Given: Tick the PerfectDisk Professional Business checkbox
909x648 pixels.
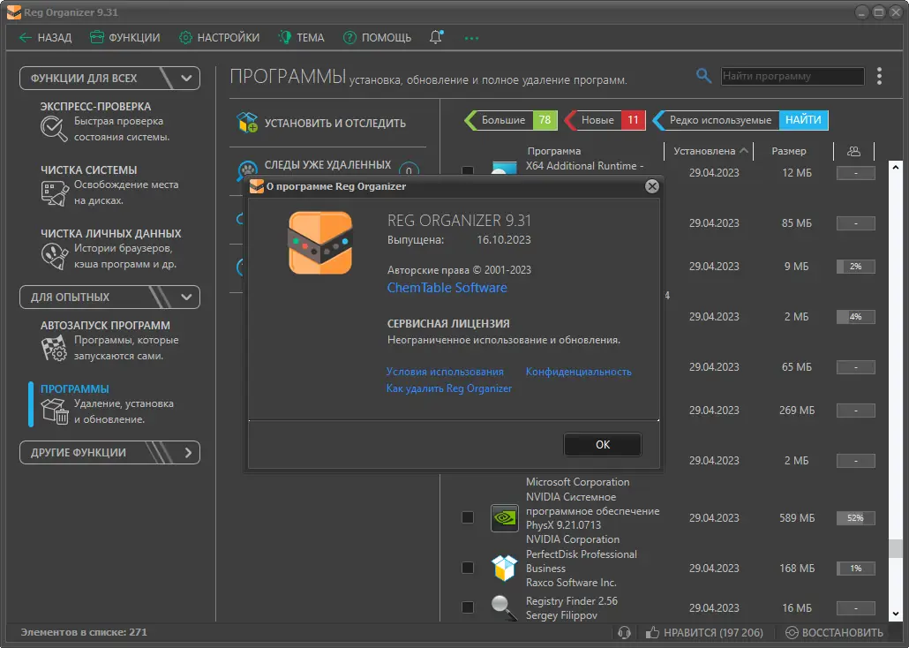Looking at the screenshot, I should pos(467,568).
